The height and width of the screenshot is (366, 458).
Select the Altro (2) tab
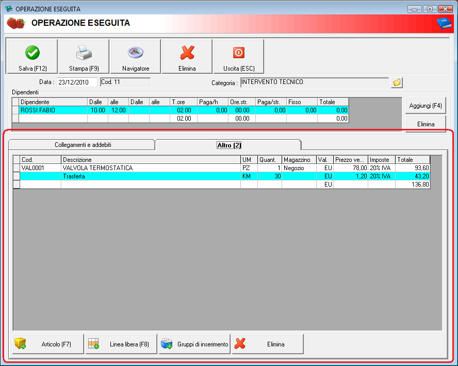pyautogui.click(x=228, y=145)
